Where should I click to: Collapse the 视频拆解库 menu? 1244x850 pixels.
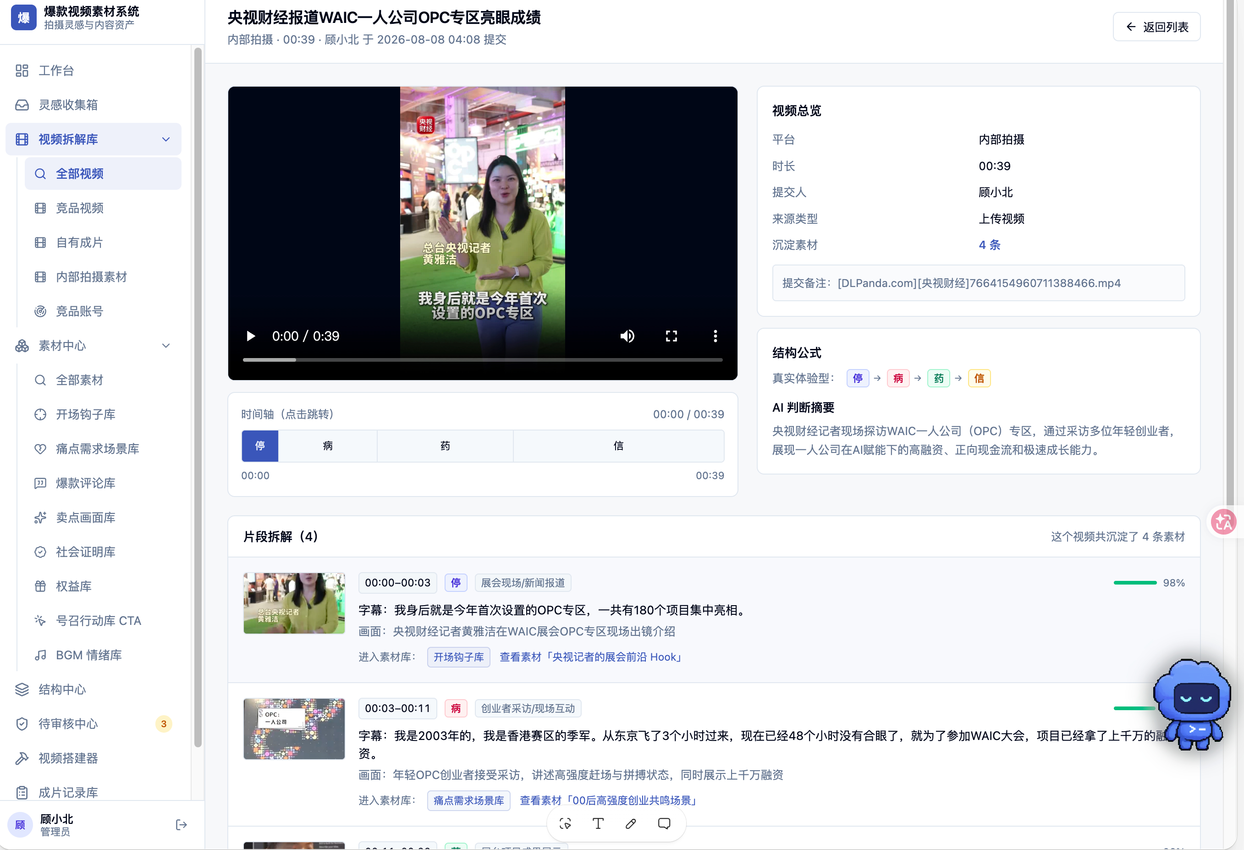pos(166,139)
